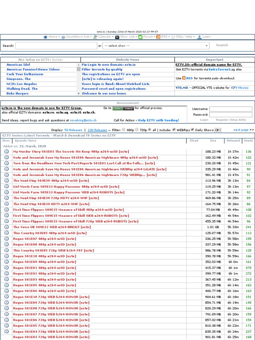Open the EZTV Status proxies badge

123,109
